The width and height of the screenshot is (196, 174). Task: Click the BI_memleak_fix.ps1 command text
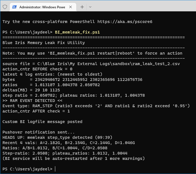(77, 32)
